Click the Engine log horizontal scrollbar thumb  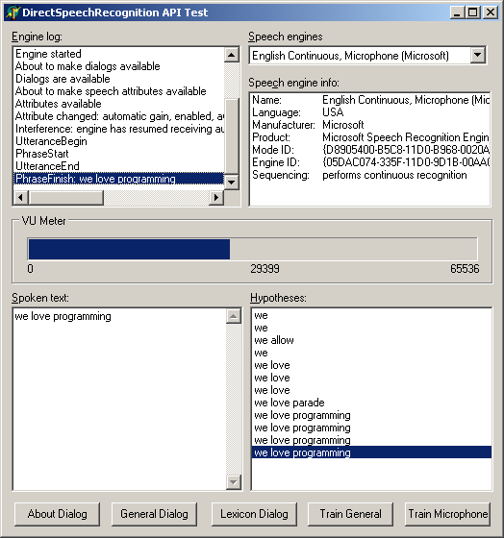coord(66,197)
